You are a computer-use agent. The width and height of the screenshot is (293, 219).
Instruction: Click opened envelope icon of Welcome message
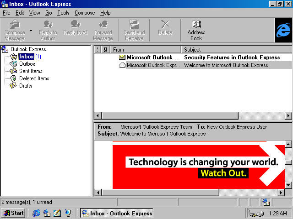pos(122,65)
